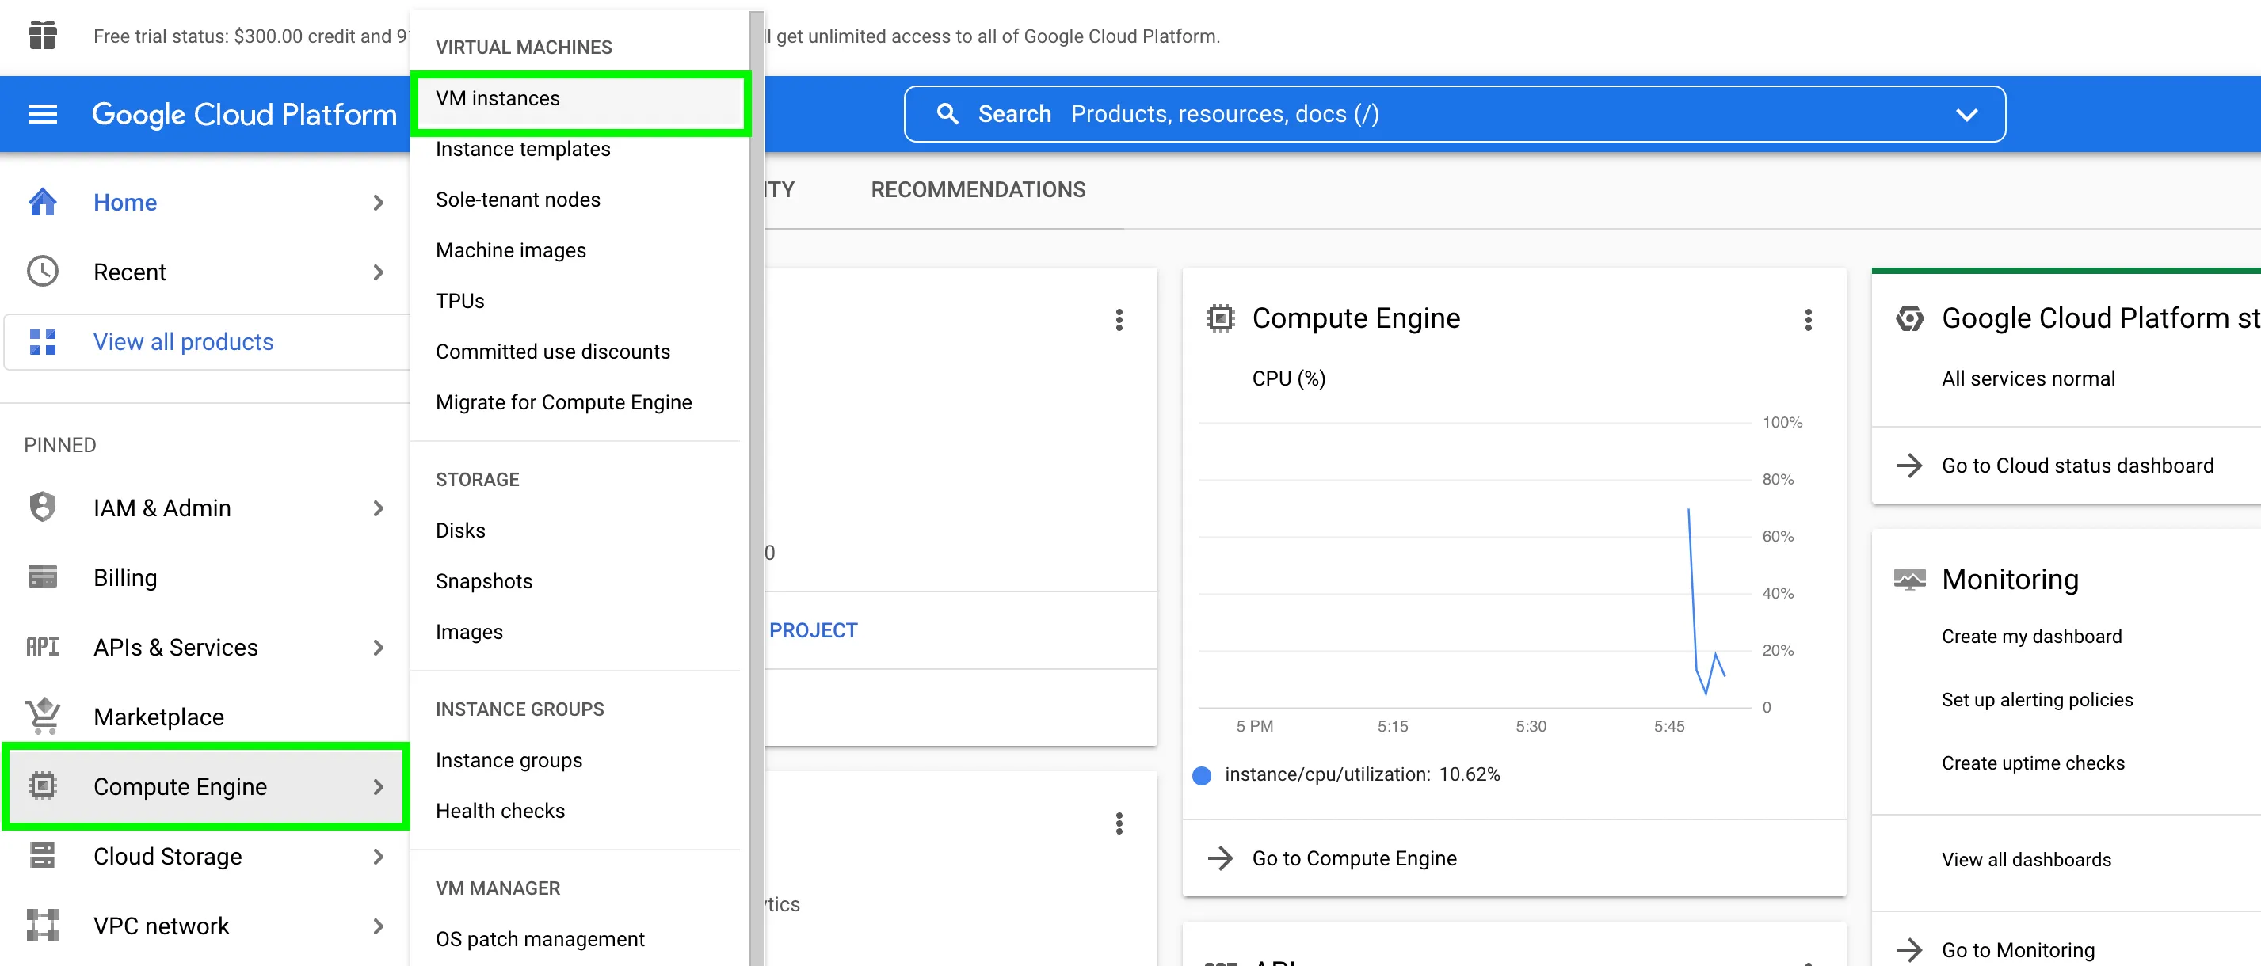This screenshot has height=966, width=2261.
Task: Open the Compute Engine card overflow menu
Action: tap(1808, 320)
